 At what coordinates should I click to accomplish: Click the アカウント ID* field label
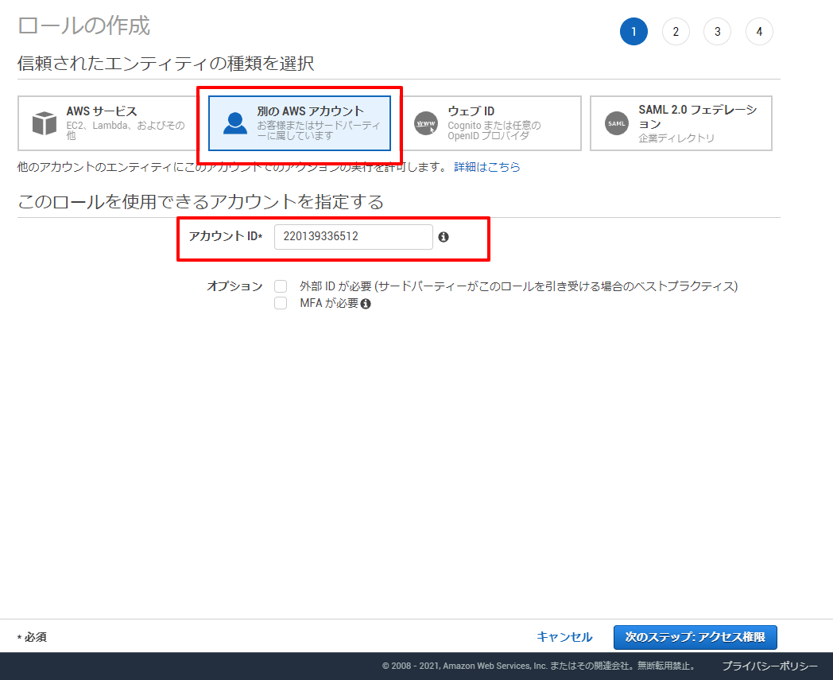point(226,236)
